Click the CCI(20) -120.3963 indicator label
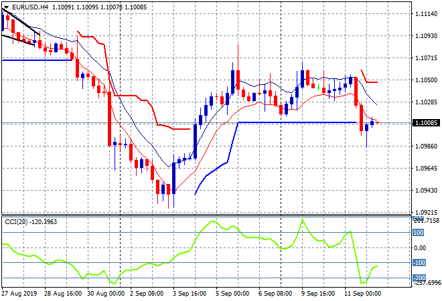The width and height of the screenshot is (442, 301). (31, 222)
